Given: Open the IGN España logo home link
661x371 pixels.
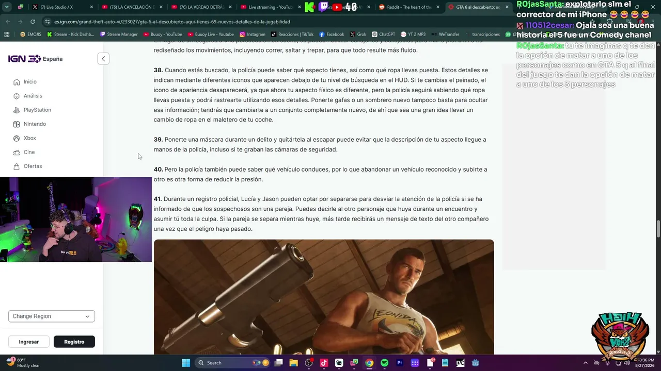Looking at the screenshot, I should (x=35, y=59).
